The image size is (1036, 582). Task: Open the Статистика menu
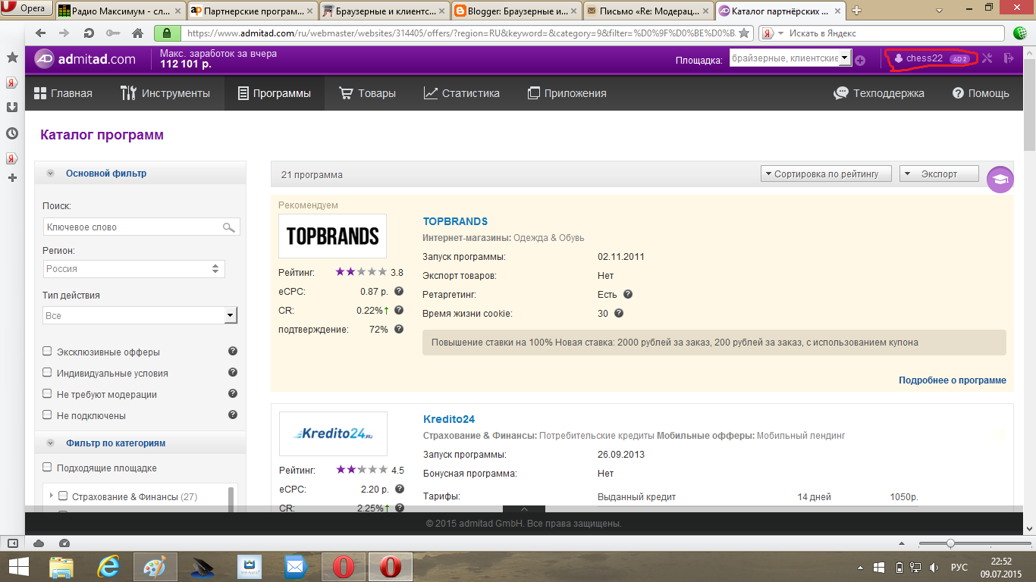click(461, 93)
